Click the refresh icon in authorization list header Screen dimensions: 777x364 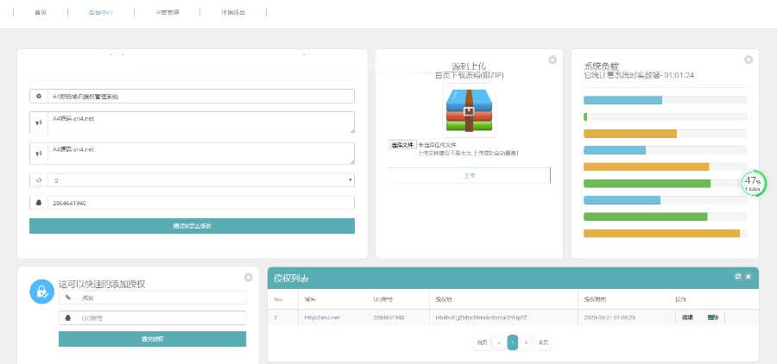737,277
